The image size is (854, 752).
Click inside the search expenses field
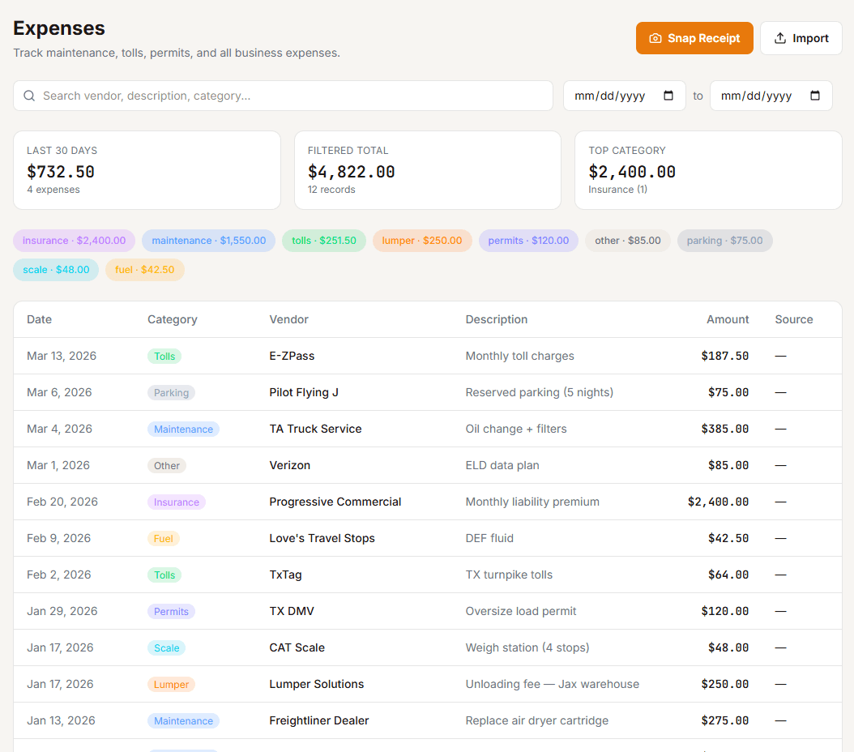[243, 96]
